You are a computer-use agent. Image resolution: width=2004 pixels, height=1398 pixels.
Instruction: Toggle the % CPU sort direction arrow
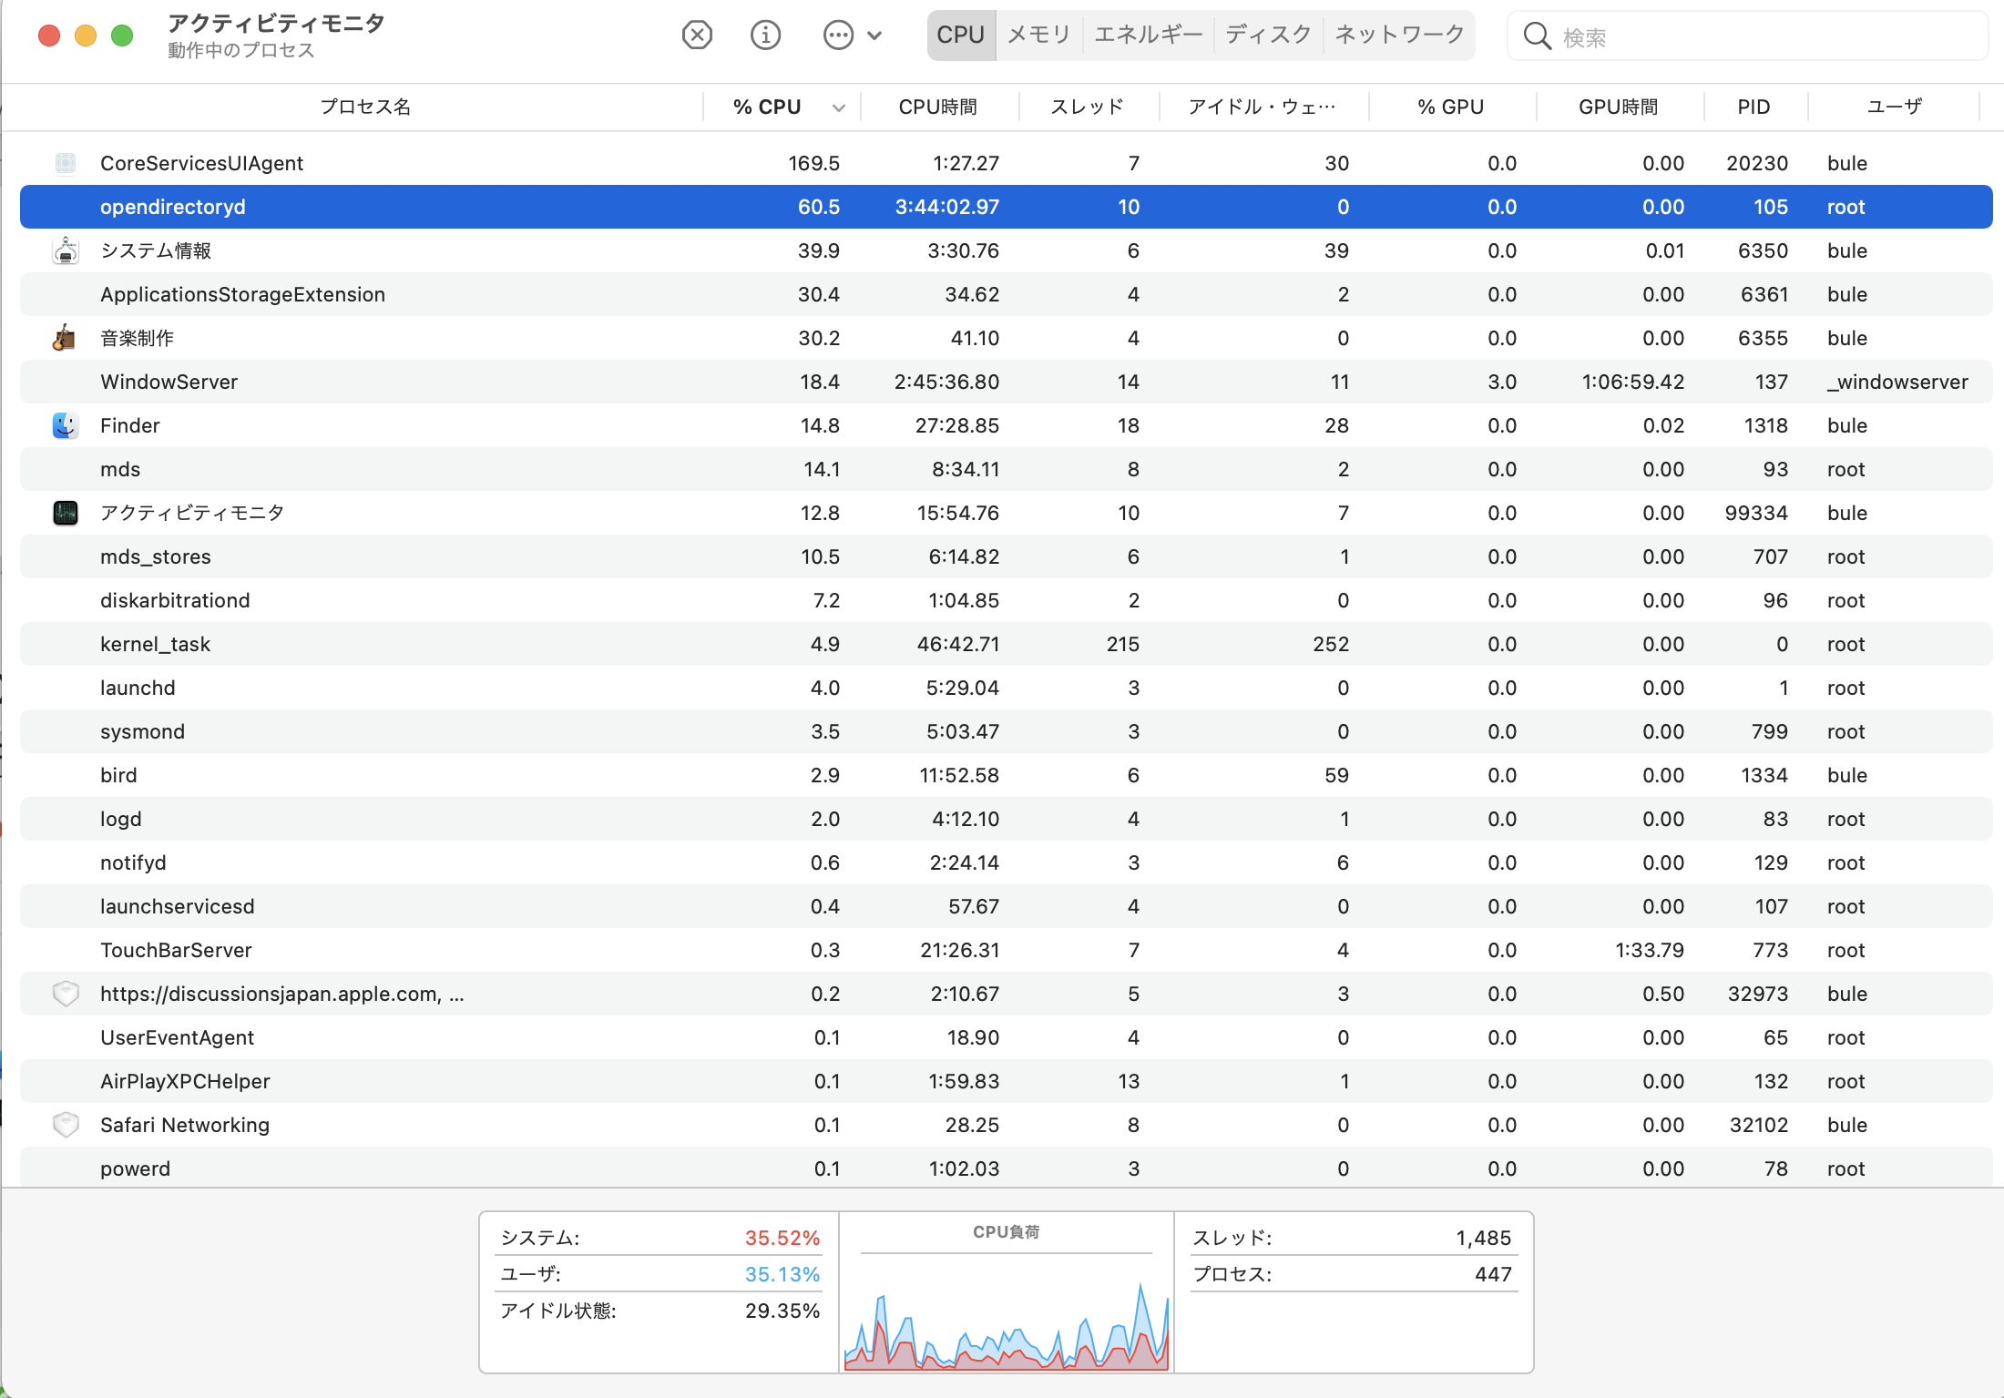839,107
